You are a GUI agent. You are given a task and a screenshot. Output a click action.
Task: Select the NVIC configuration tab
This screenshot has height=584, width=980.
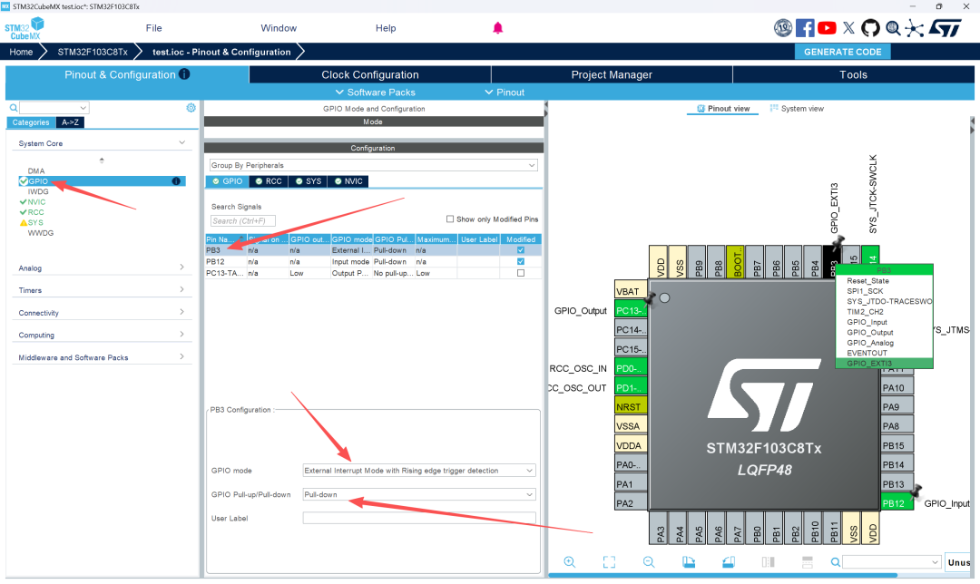click(x=348, y=181)
